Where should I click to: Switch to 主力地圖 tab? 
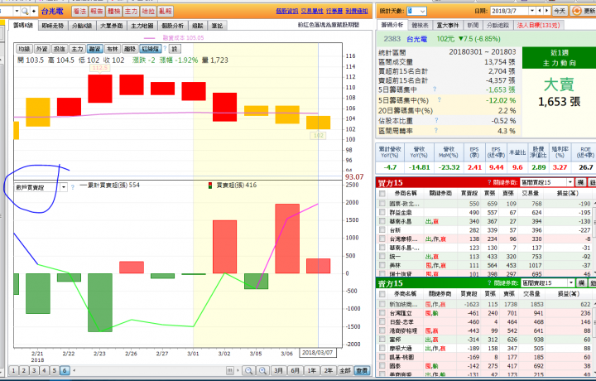coord(142,26)
